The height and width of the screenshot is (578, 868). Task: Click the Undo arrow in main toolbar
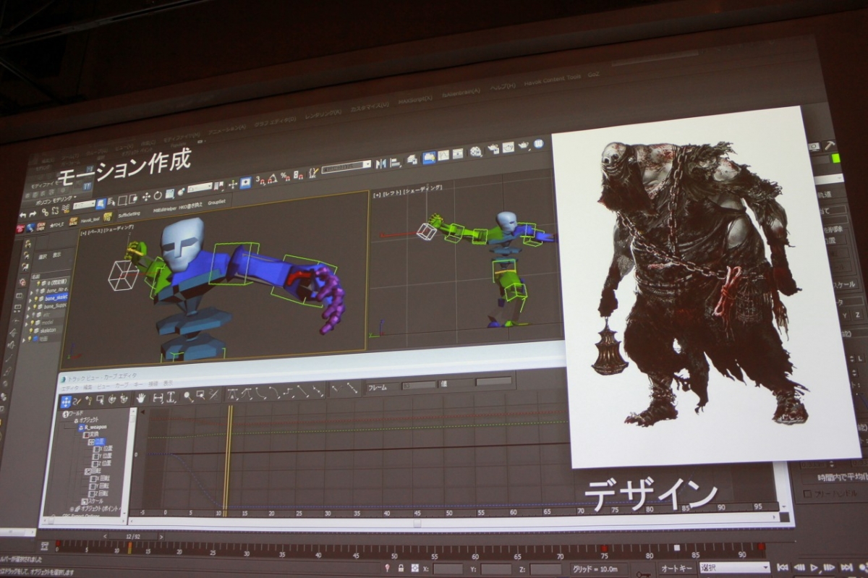23,215
